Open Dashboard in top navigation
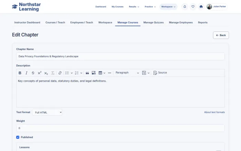 click(x=101, y=7)
